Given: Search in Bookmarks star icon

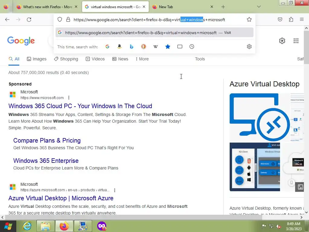Looking at the screenshot, I should click(x=168, y=47).
